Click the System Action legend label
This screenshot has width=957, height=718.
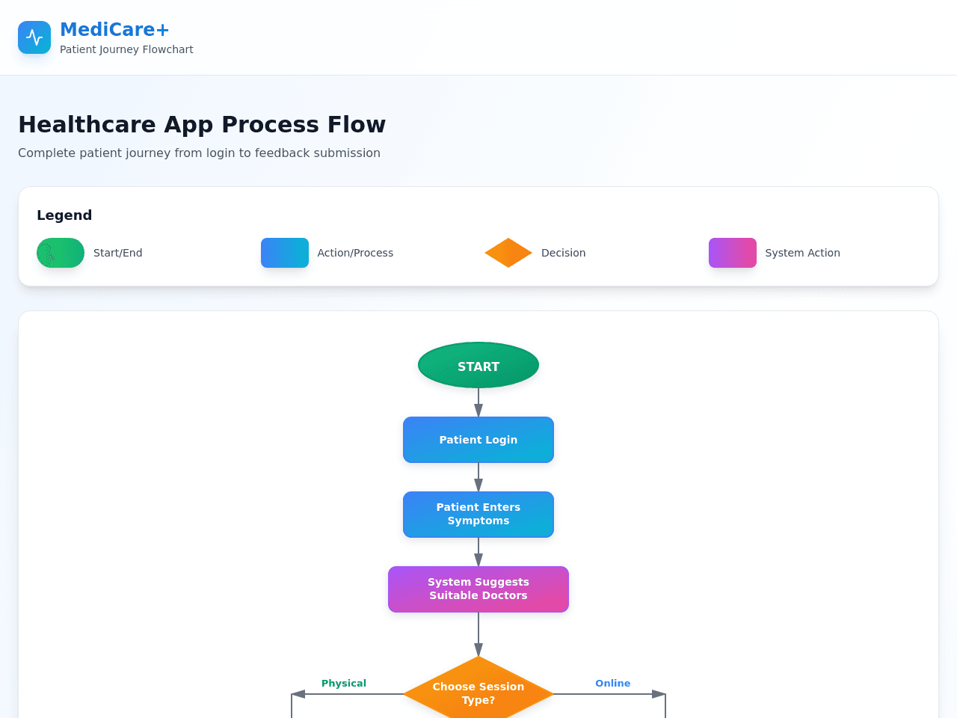803,253
